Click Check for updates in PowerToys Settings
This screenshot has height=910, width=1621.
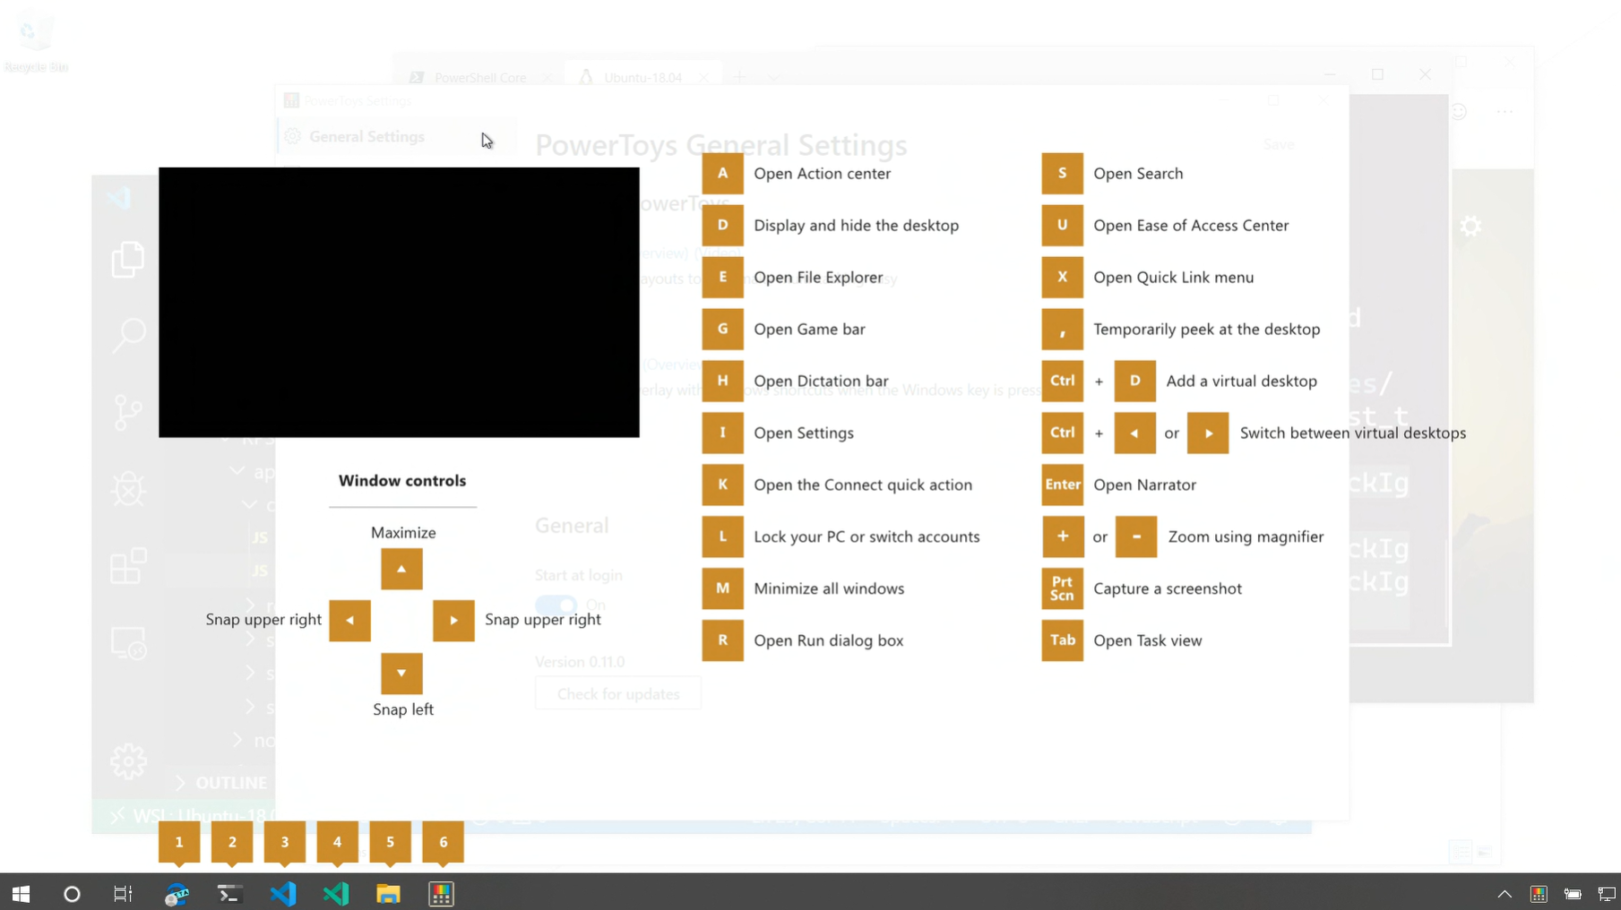(618, 694)
